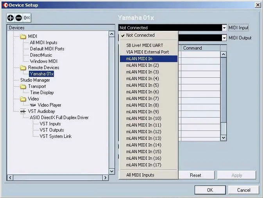Close the Device Setup dialog
The height and width of the screenshot is (198, 263).
[258, 5]
